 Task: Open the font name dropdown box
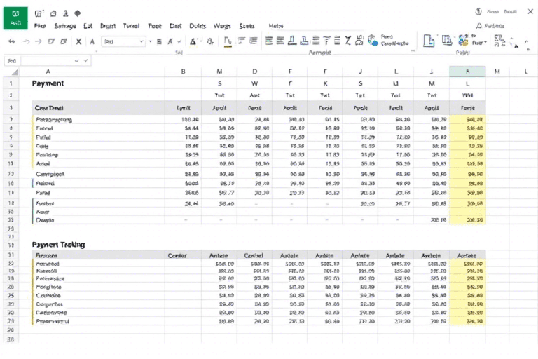pos(123,41)
